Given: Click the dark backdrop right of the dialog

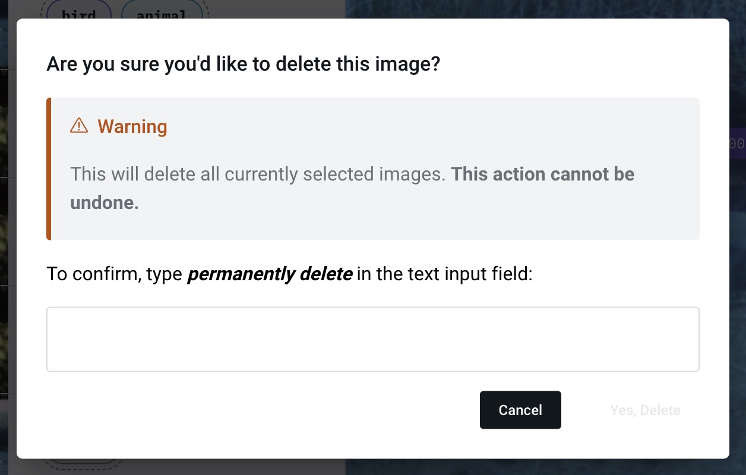Looking at the screenshot, I should tap(738, 297).
